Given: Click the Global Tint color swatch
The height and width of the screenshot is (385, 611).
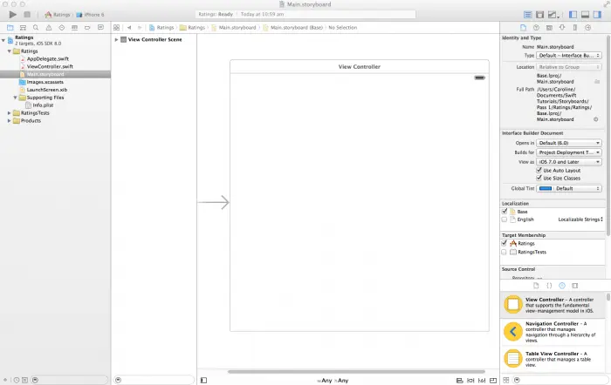Looking at the screenshot, I should [545, 189].
